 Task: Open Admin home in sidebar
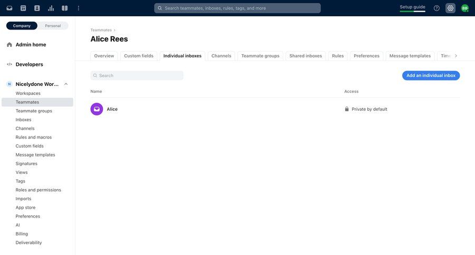[x=31, y=45]
